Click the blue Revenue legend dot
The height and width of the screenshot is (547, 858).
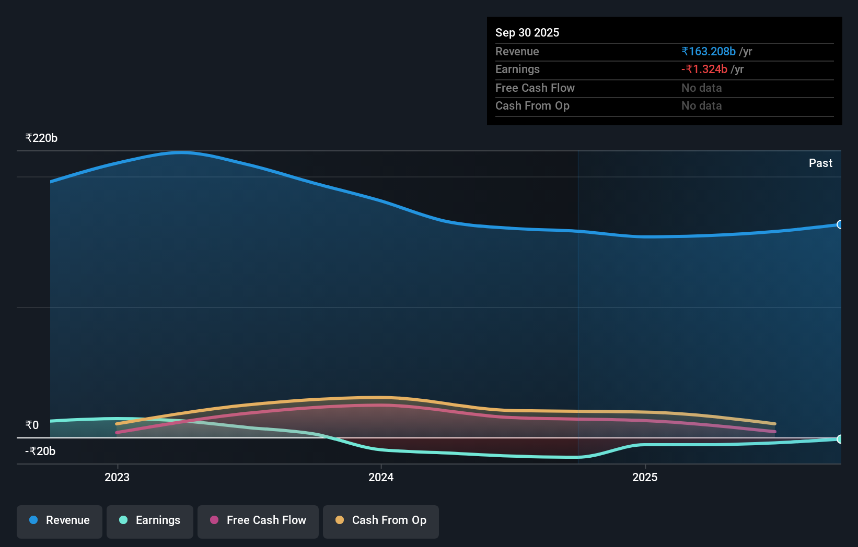coord(32,520)
